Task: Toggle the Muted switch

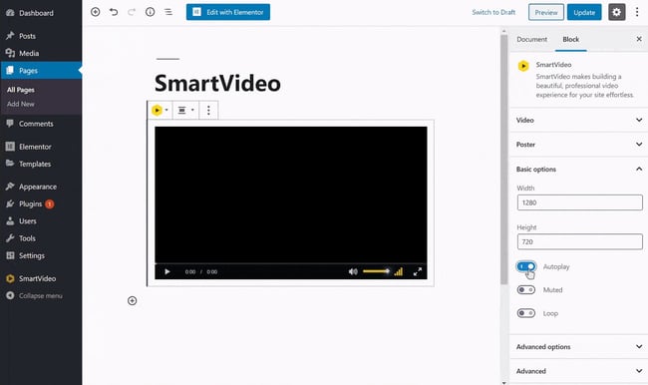Action: pyautogui.click(x=526, y=290)
